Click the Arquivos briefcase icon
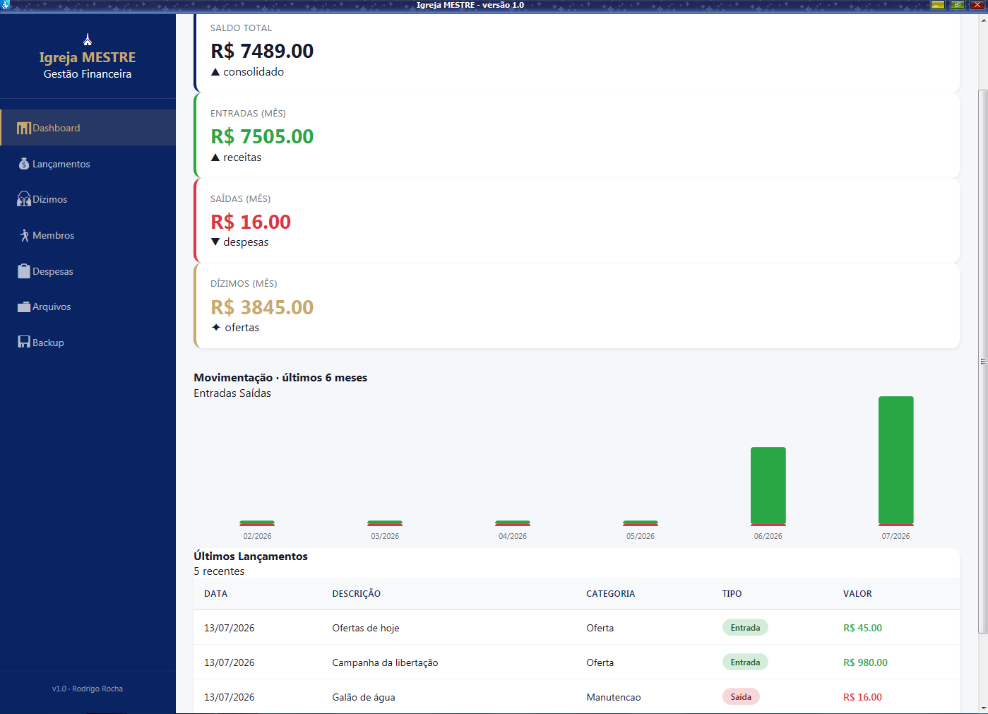 24,307
